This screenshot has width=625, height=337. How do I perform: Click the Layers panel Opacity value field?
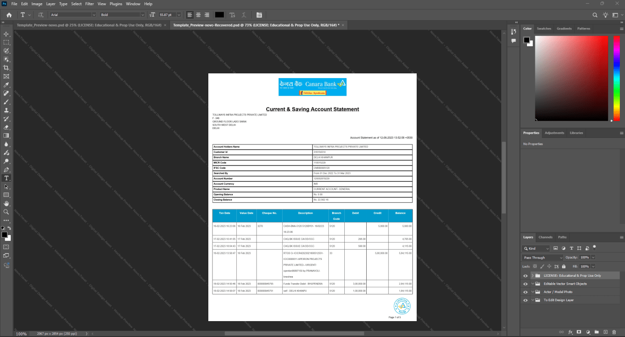584,258
